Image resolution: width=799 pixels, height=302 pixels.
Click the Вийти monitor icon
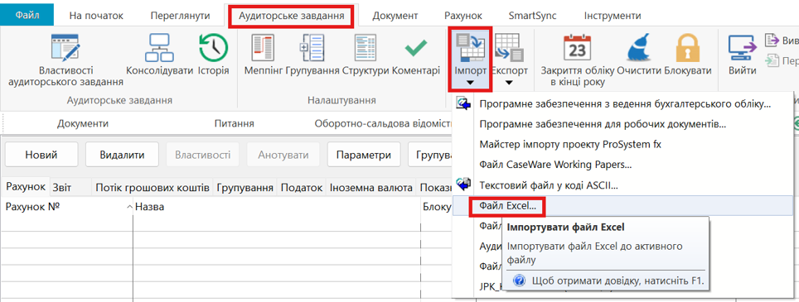tap(742, 48)
